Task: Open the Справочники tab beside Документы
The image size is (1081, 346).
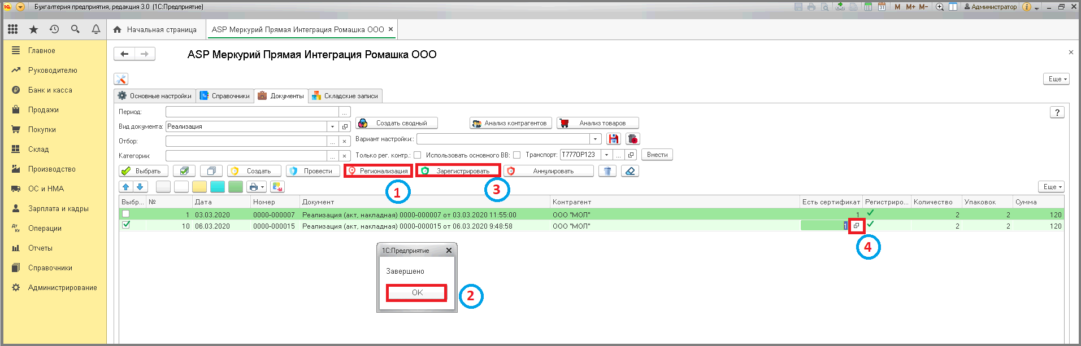Action: click(x=225, y=96)
